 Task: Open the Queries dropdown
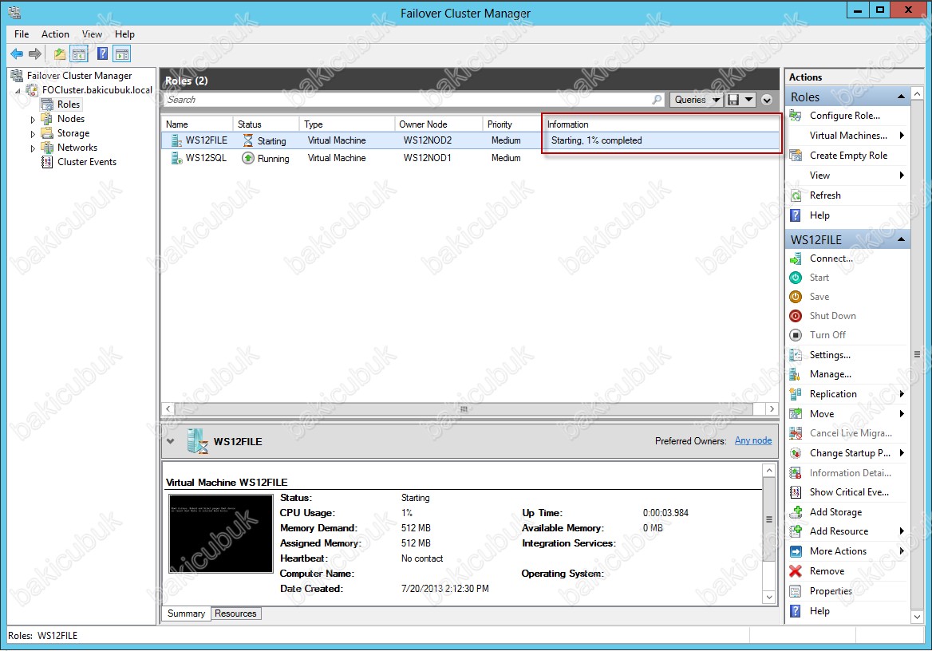pyautogui.click(x=696, y=100)
